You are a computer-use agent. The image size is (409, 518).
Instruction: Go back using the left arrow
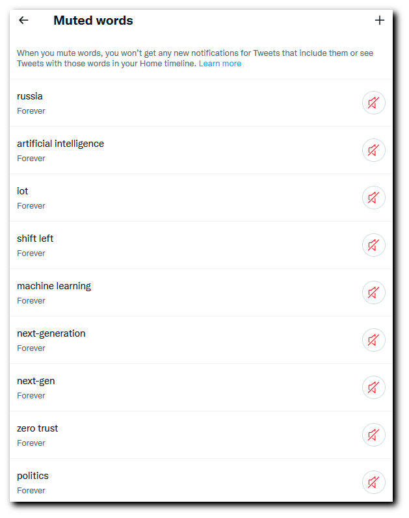point(23,21)
